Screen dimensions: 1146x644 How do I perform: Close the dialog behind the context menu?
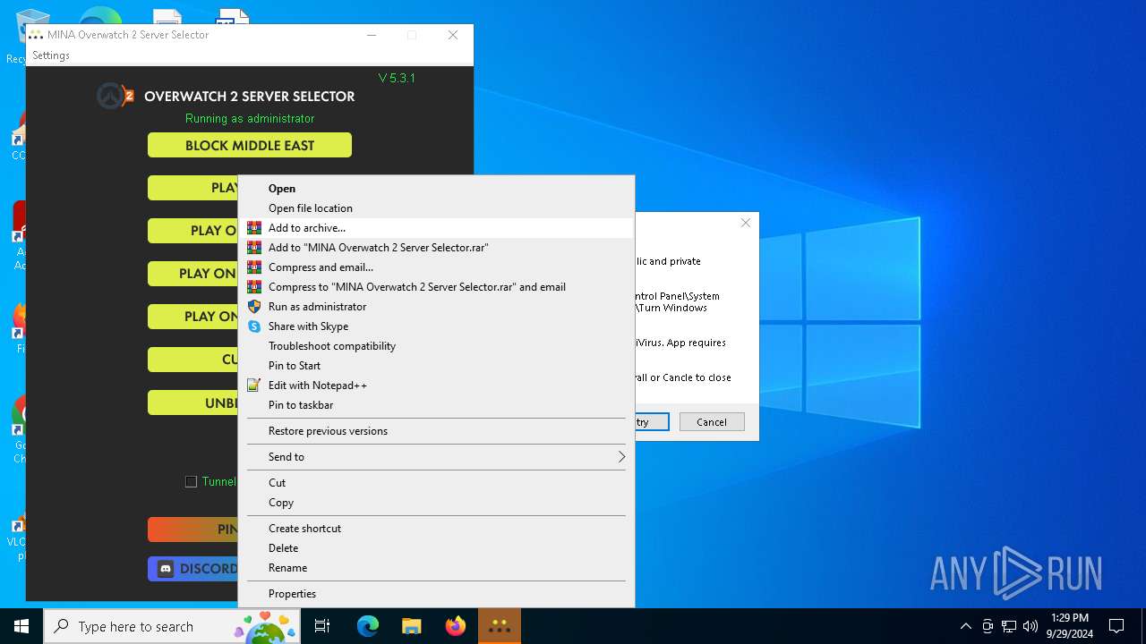pos(746,223)
